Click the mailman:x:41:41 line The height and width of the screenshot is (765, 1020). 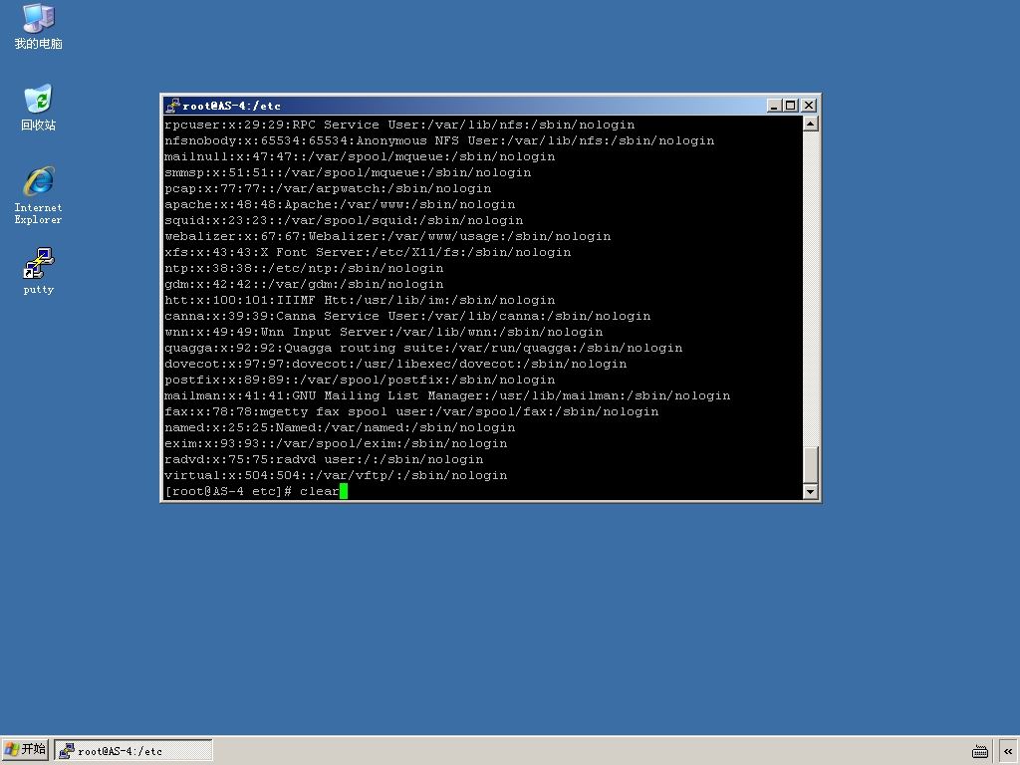[x=447, y=395]
